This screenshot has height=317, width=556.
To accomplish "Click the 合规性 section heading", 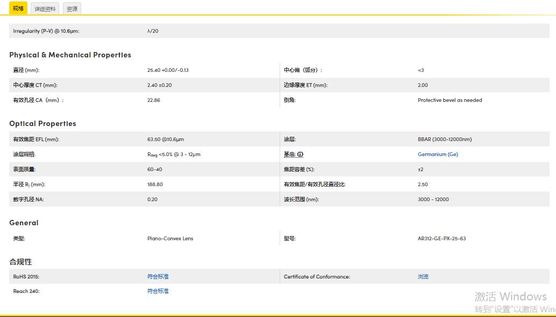I will click(20, 262).
